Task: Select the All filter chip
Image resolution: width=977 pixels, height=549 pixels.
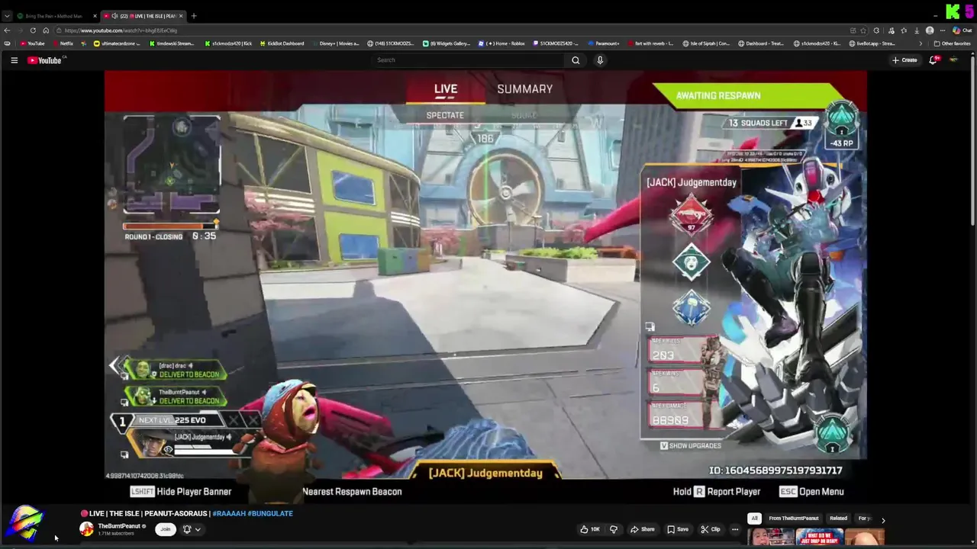Action: [754, 518]
